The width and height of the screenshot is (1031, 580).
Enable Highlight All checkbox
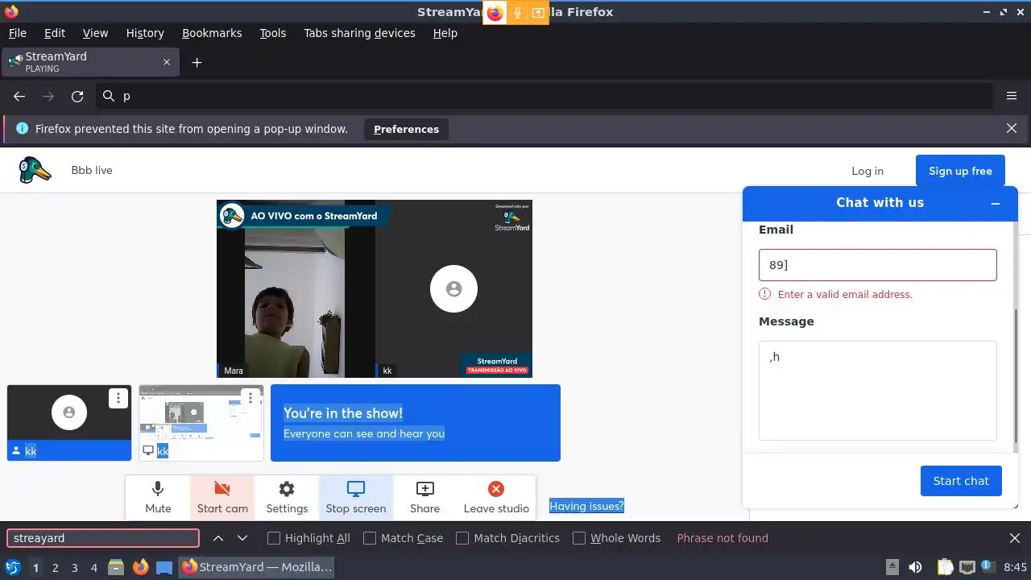[274, 538]
